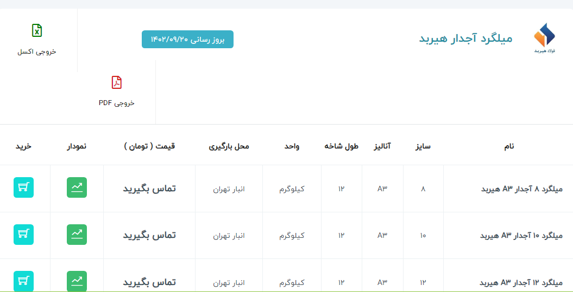This screenshot has height=292, width=573.
Task: Click تماس بگیرید price in the second row
Action: coord(149,235)
